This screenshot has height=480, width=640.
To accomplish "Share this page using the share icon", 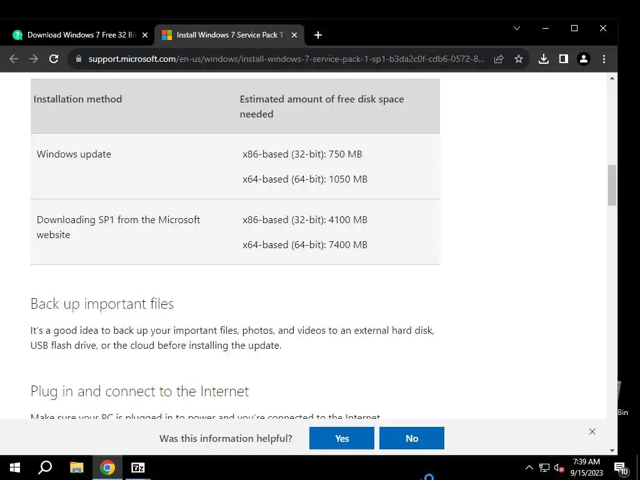I will (x=499, y=59).
